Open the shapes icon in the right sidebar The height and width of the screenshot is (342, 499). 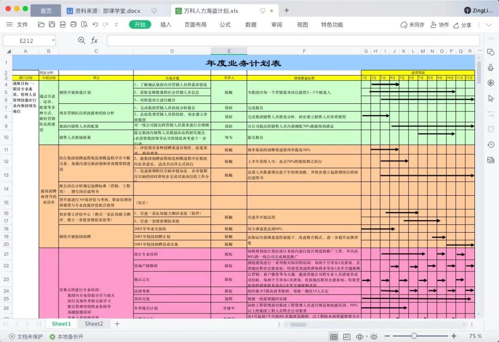coord(491,52)
